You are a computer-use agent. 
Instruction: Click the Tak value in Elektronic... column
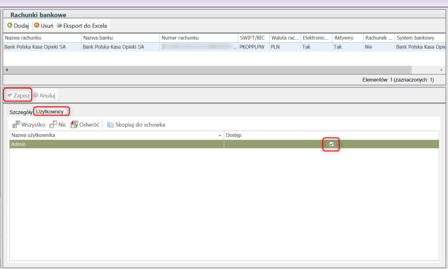click(x=316, y=47)
